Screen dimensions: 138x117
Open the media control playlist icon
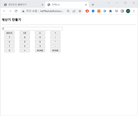point(116,11)
